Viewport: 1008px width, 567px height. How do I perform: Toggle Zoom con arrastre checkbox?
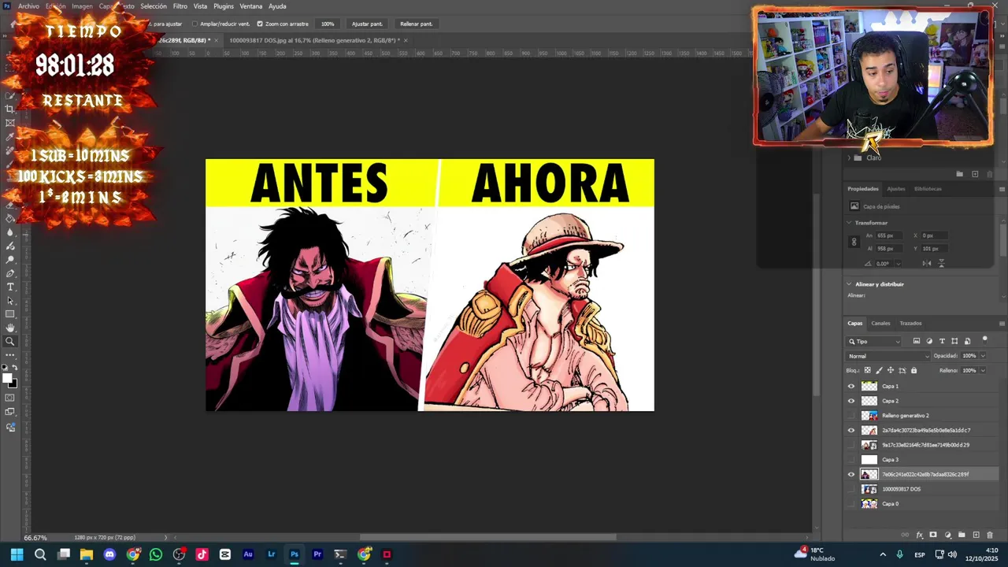tap(260, 24)
